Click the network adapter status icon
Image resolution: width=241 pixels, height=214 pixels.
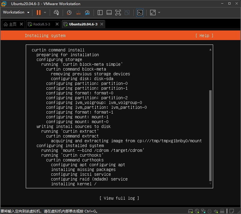(203, 211)
